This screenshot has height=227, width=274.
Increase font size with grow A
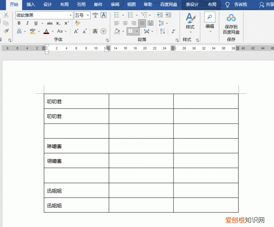pyautogui.click(x=76, y=31)
